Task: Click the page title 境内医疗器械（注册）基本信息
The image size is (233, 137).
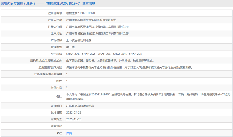Action: point(50,4)
